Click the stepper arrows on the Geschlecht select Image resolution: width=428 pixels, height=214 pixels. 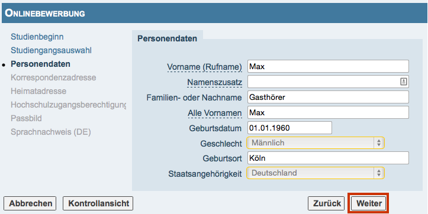point(379,143)
